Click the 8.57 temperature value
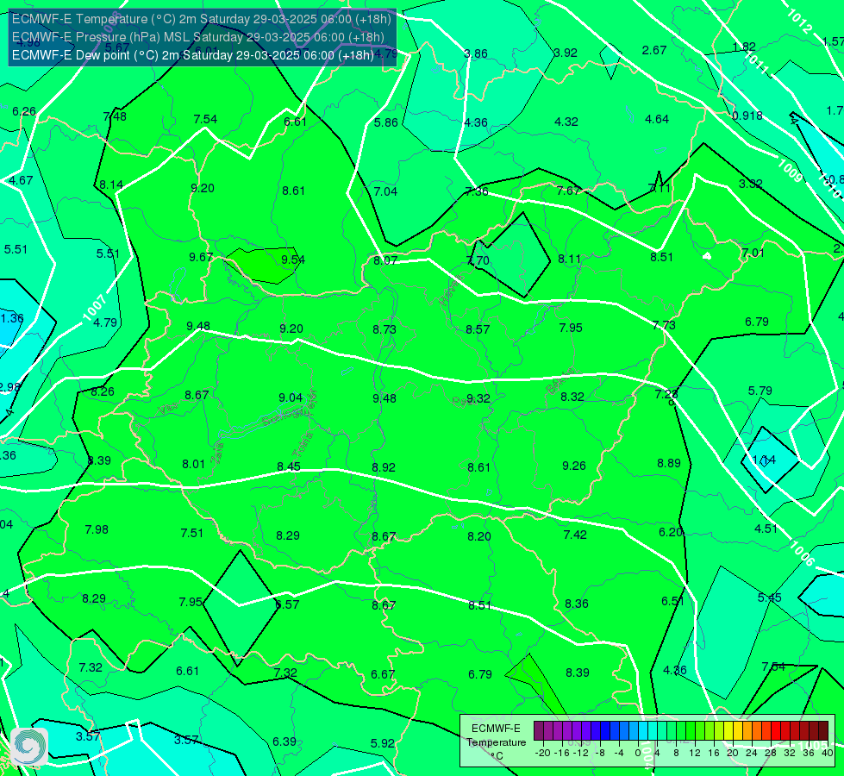 pyautogui.click(x=478, y=329)
